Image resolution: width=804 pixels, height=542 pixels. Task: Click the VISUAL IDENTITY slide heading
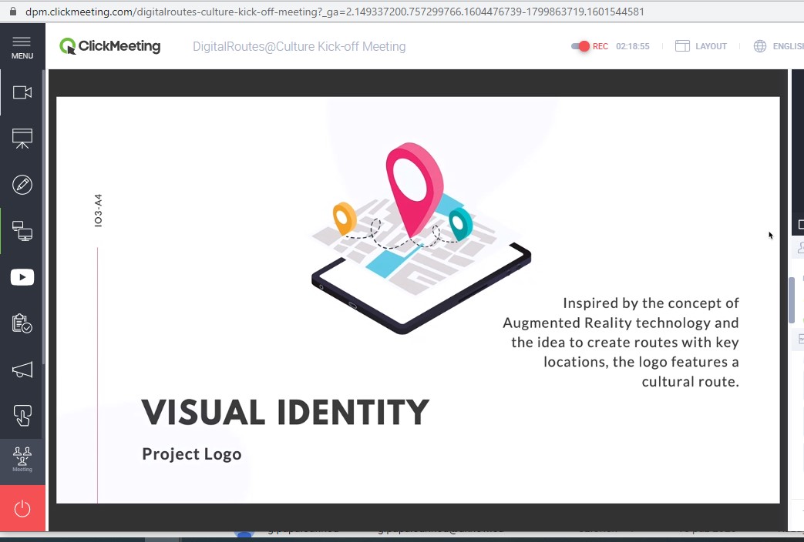click(x=285, y=413)
